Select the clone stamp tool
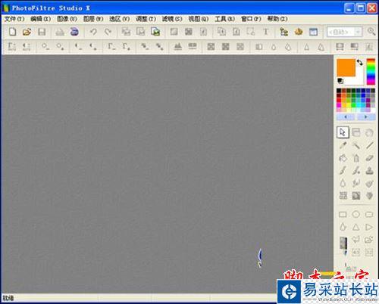Image resolution: width=379 pixels, height=304 pixels. tap(369, 171)
